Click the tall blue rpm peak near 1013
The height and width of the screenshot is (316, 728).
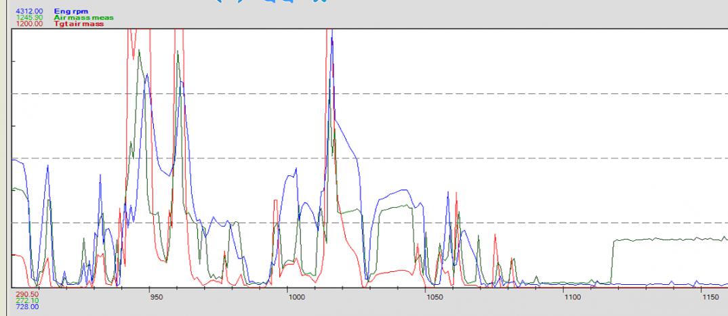click(x=332, y=42)
